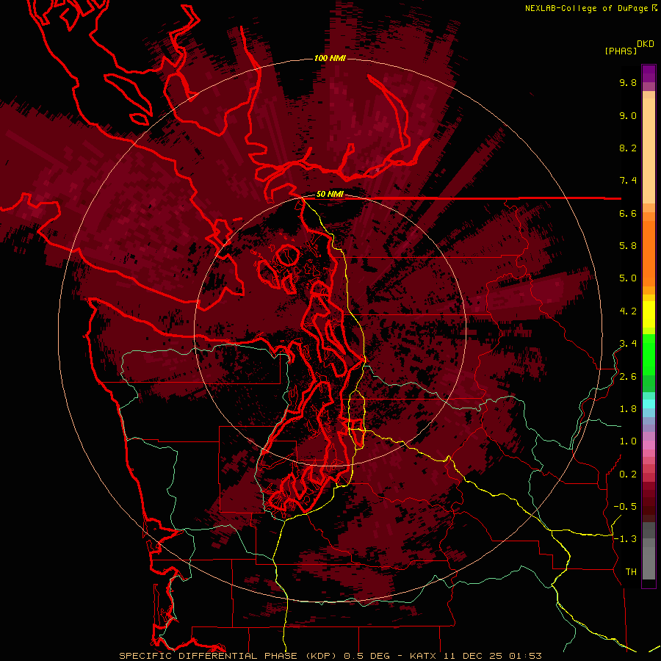This screenshot has height=661, width=661.
Task: Click the 9.0 scale value
Action: click(x=628, y=115)
